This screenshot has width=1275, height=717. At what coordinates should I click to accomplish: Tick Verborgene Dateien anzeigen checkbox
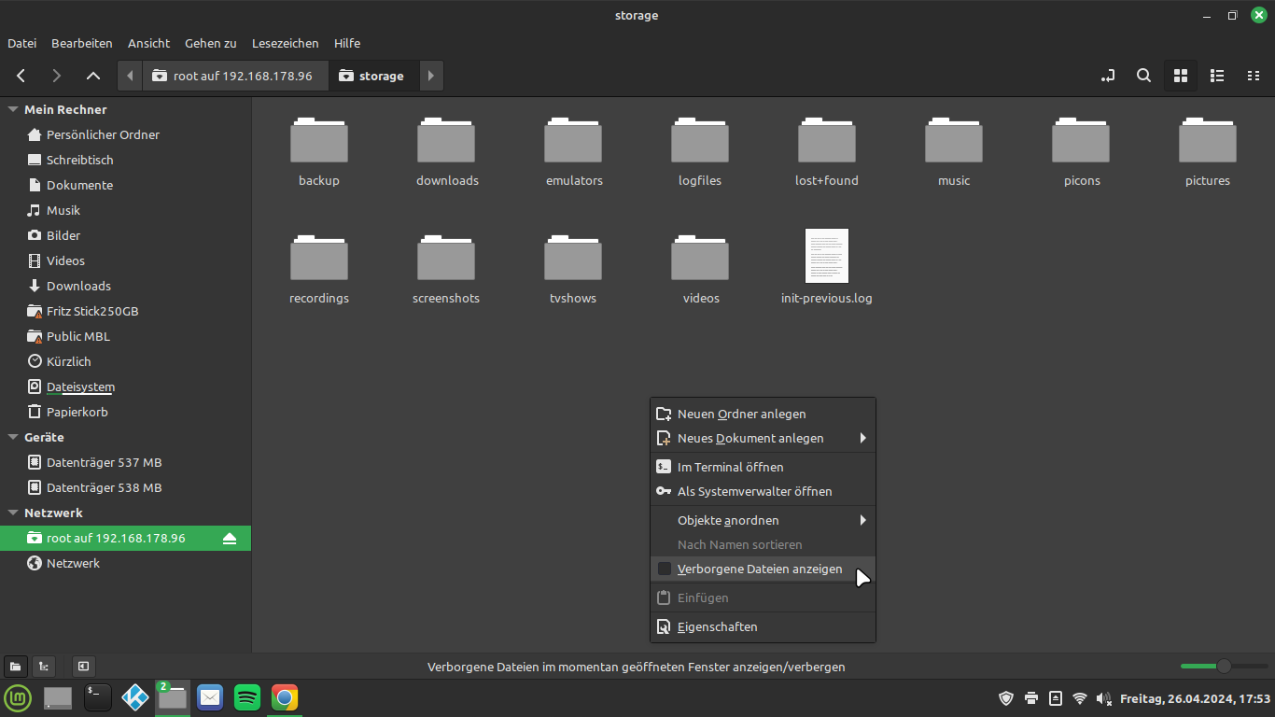click(665, 569)
